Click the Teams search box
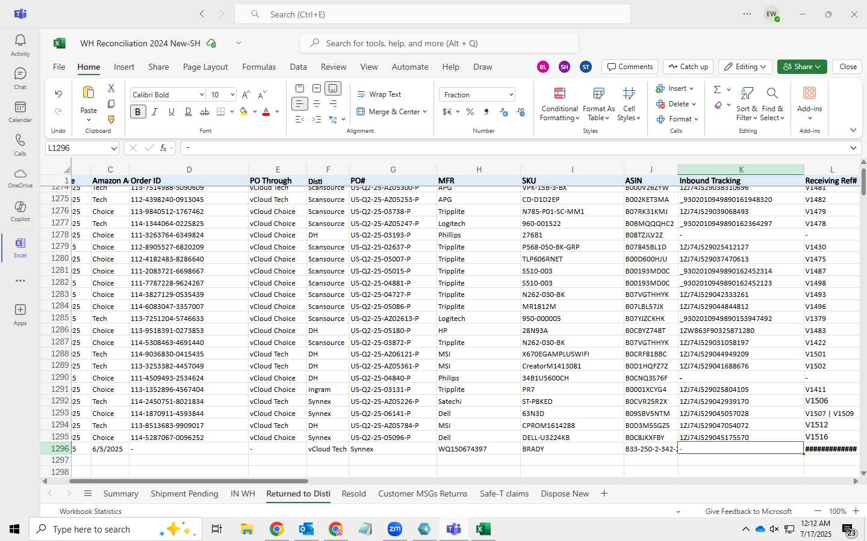This screenshot has width=867, height=541. tap(432, 14)
